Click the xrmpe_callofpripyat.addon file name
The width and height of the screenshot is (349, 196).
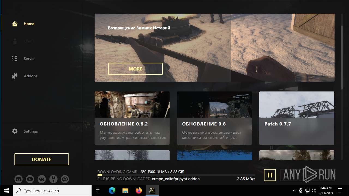point(176,179)
